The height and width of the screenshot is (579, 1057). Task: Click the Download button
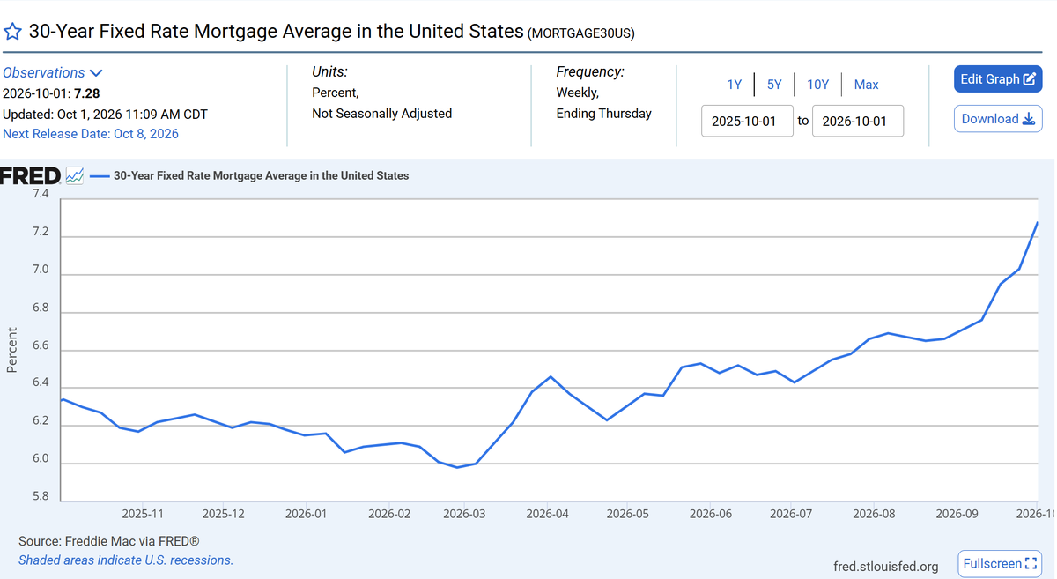[x=998, y=119]
